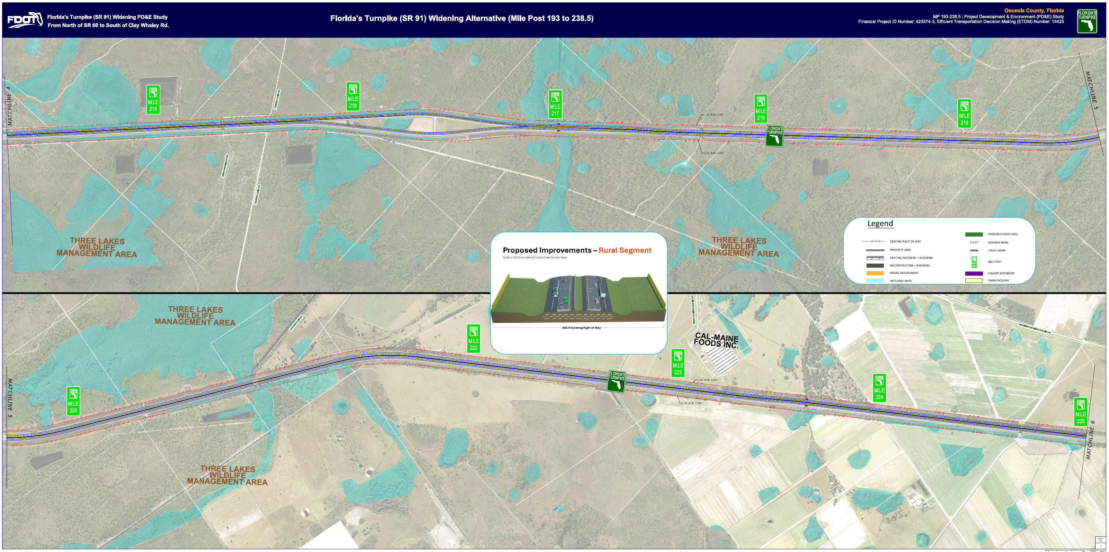Click orange Bridge Replacement legend swatch
1109x552 pixels.
point(875,273)
